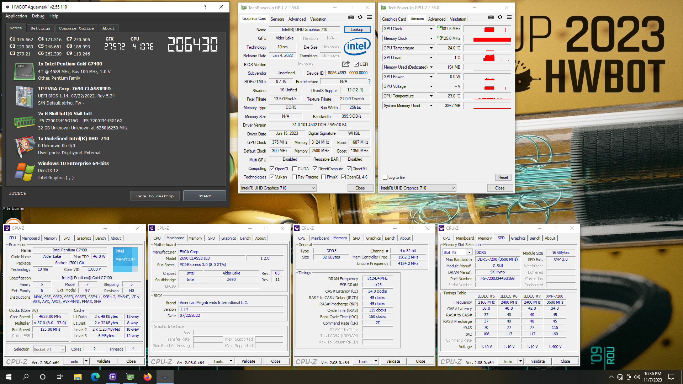Open Task View on taskbar
The width and height of the screenshot is (683, 384).
60,377
